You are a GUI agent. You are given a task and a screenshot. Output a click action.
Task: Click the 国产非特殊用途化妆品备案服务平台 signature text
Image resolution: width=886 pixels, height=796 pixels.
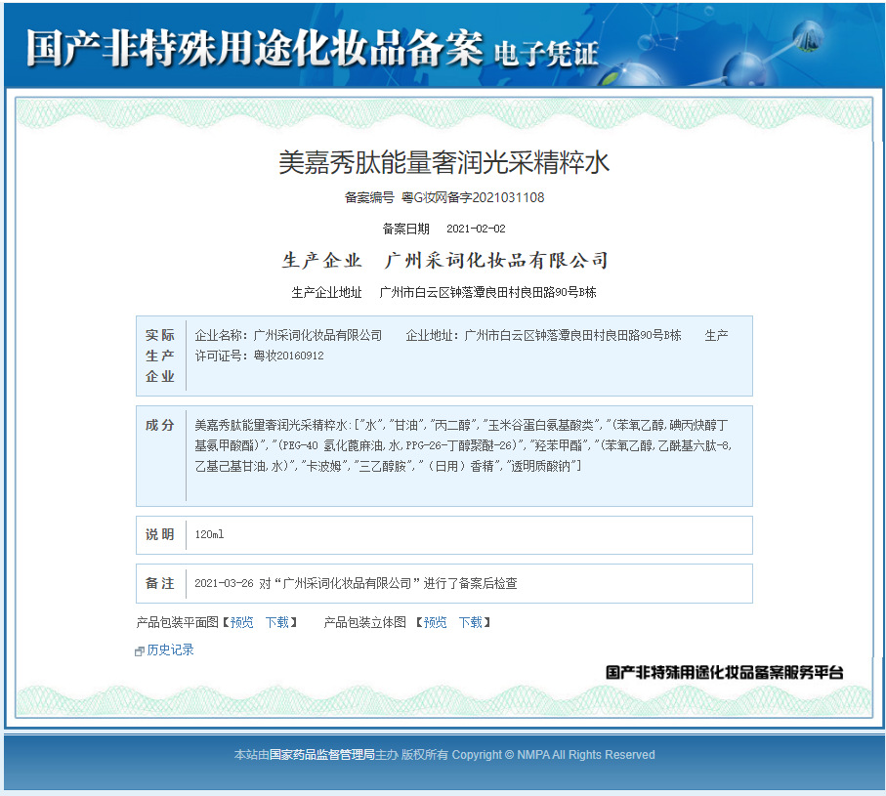(725, 672)
